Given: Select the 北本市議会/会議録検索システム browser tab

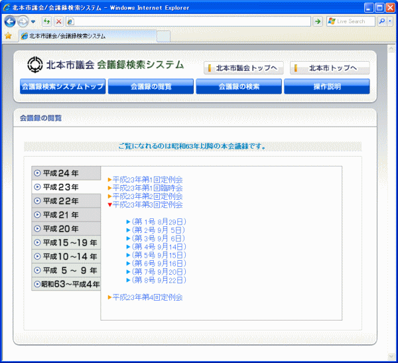Looking at the screenshot, I should click(x=88, y=36).
